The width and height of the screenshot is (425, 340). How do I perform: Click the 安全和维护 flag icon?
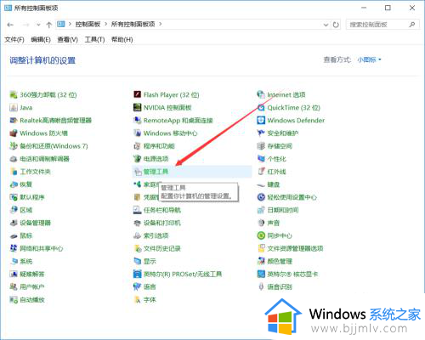point(261,133)
